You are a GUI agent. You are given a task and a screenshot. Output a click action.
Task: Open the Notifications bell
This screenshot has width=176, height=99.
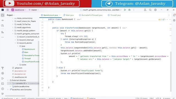(174, 15)
